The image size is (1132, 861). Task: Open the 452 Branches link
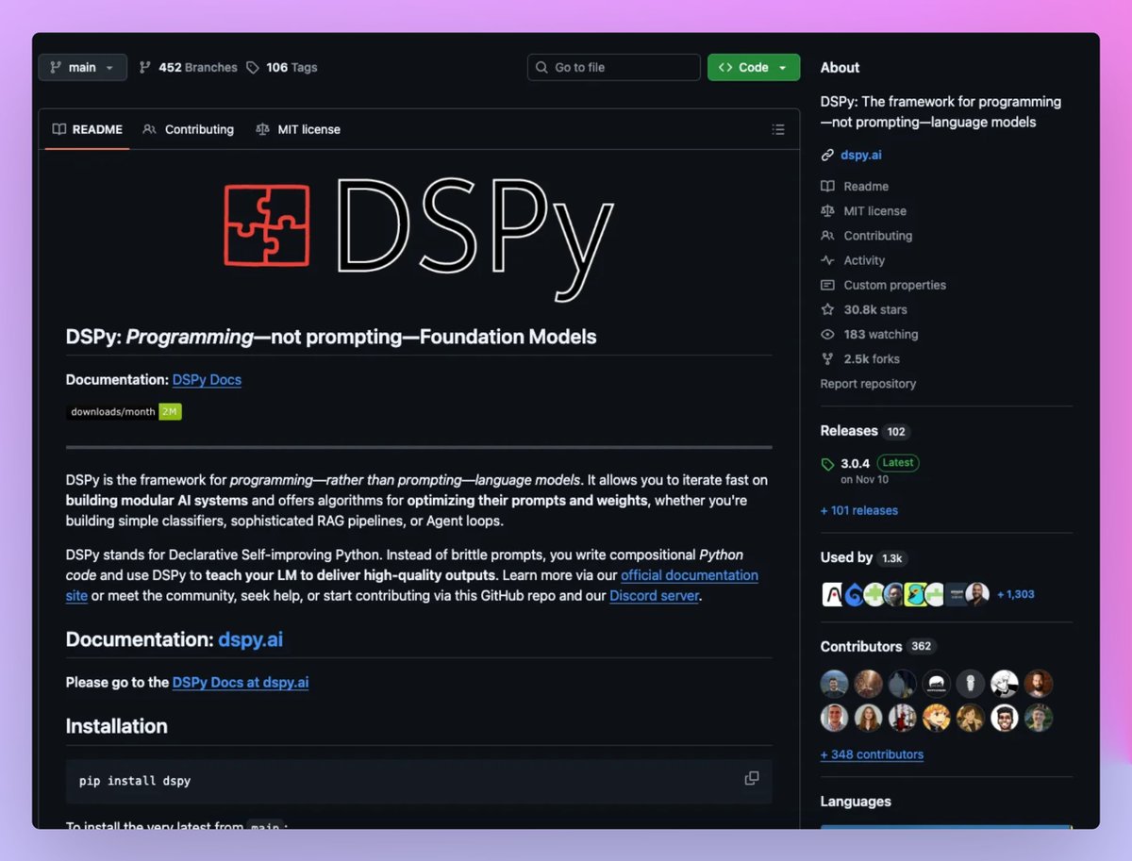(188, 67)
